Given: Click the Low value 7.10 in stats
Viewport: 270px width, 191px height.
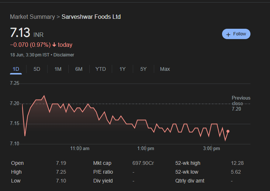Looking at the screenshot, I should click(x=61, y=181).
